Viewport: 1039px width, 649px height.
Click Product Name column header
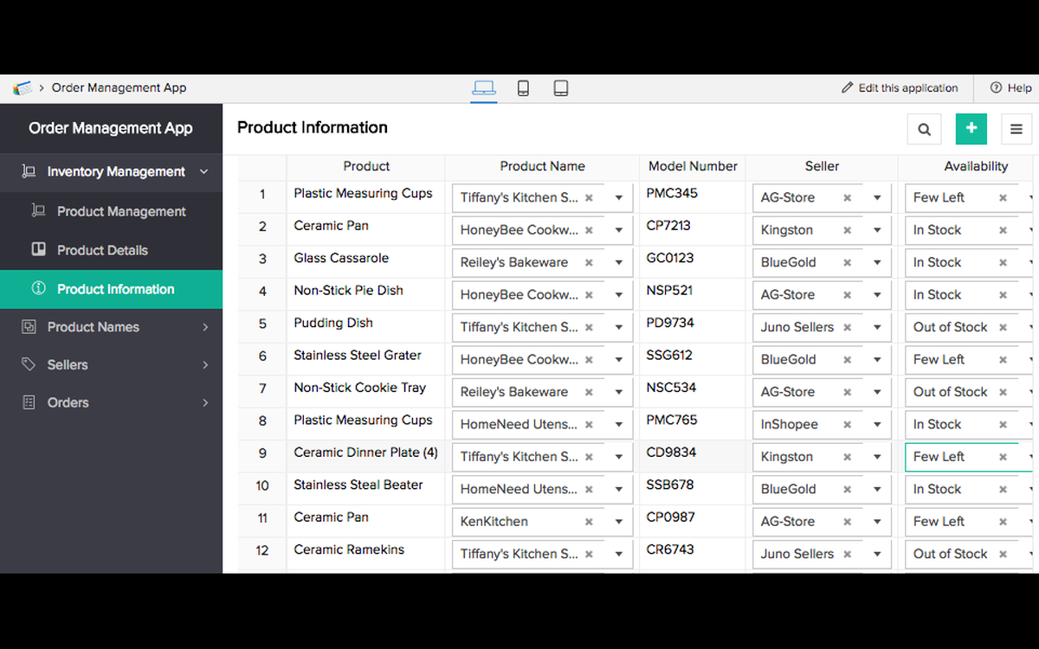coord(542,166)
